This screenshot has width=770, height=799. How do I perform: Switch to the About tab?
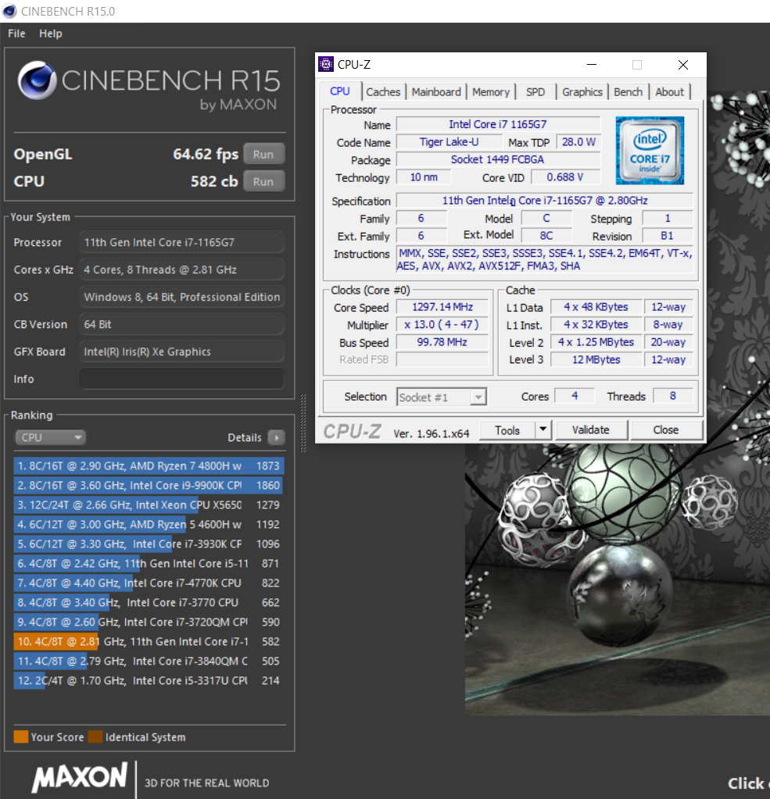click(x=669, y=91)
